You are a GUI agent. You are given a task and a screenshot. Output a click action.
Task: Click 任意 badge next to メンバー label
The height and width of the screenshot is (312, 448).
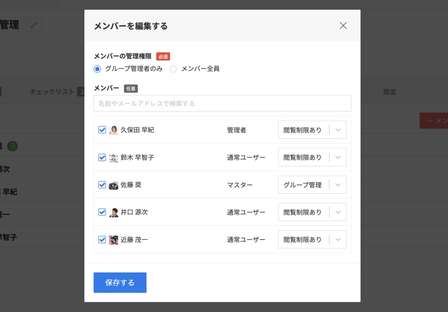(131, 88)
